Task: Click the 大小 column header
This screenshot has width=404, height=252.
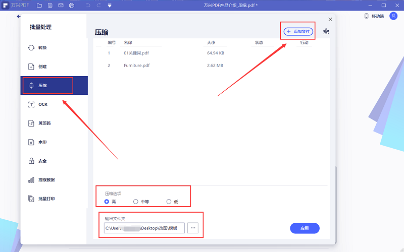Action: (x=211, y=42)
